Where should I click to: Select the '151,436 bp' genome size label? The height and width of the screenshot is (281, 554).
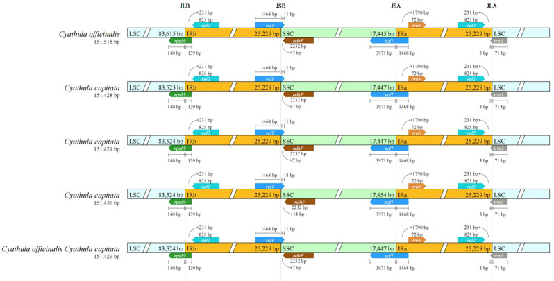[107, 203]
